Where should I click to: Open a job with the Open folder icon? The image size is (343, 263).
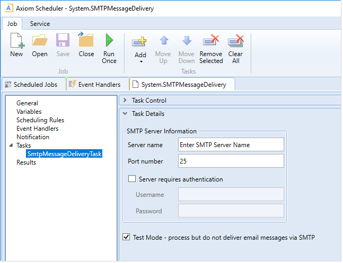pyautogui.click(x=40, y=40)
